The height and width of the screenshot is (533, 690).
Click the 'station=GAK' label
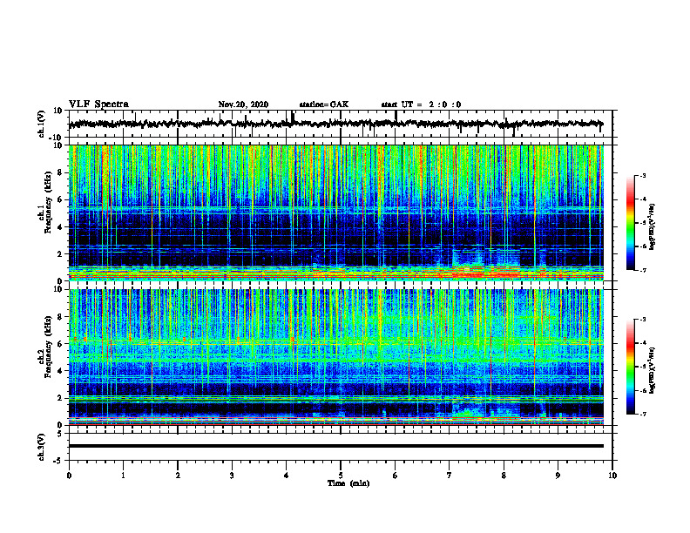(324, 105)
